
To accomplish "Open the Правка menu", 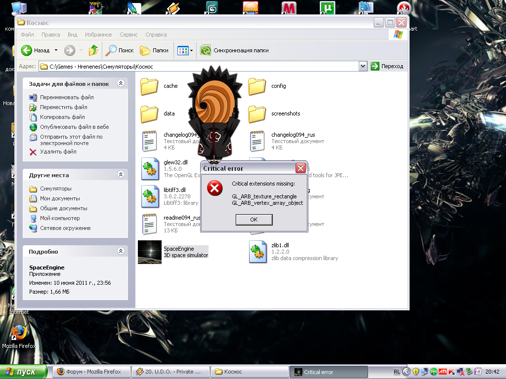I will click(x=51, y=35).
